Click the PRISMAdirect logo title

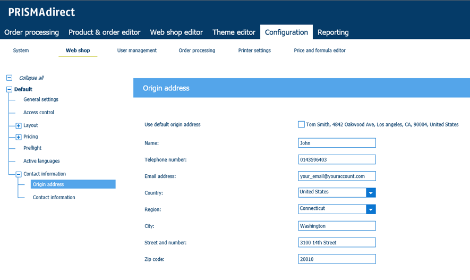pos(41,12)
